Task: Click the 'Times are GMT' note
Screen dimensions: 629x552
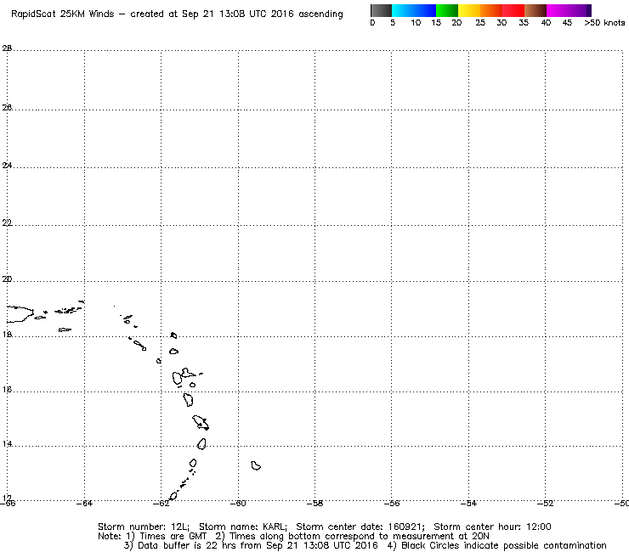Action: point(173,537)
